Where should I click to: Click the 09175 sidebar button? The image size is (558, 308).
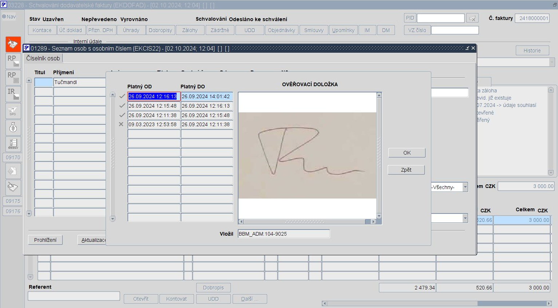tap(13, 201)
